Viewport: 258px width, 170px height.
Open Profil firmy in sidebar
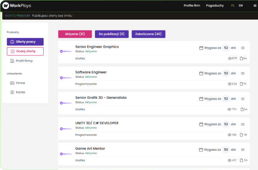pyautogui.click(x=21, y=61)
